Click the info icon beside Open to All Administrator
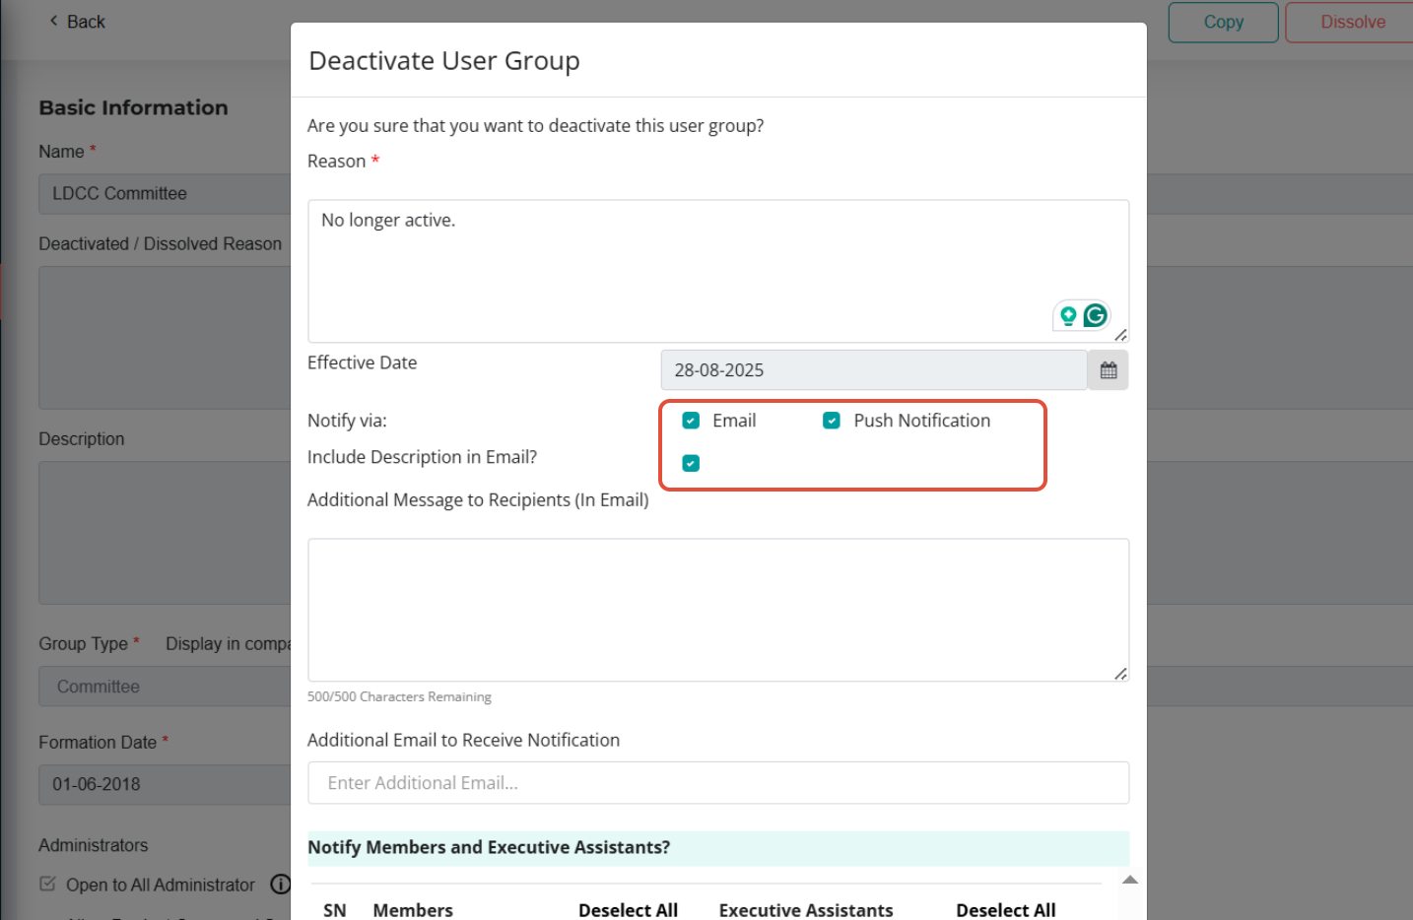This screenshot has width=1413, height=920. click(x=281, y=884)
